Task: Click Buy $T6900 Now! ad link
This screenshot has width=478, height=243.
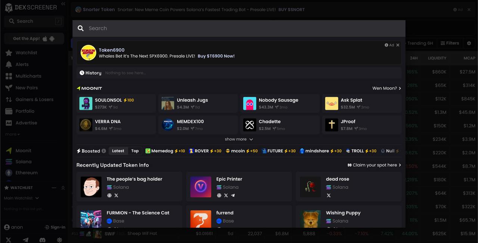Action: tap(216, 56)
